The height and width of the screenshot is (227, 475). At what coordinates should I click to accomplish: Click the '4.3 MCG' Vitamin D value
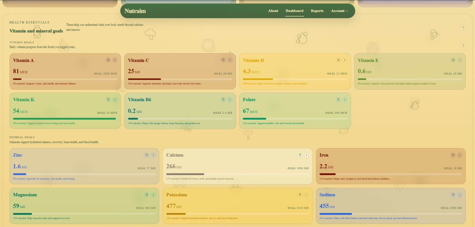point(251,72)
